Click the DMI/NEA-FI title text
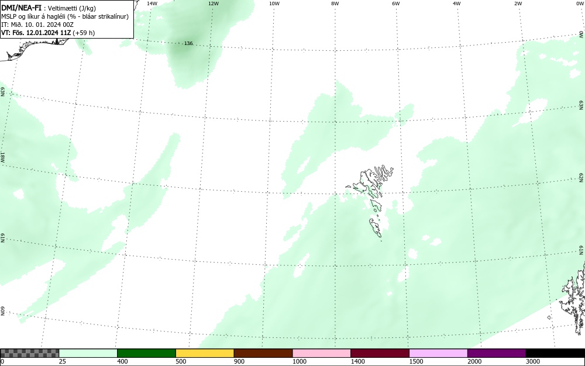Viewport: 585px width, 366px height. (21, 8)
